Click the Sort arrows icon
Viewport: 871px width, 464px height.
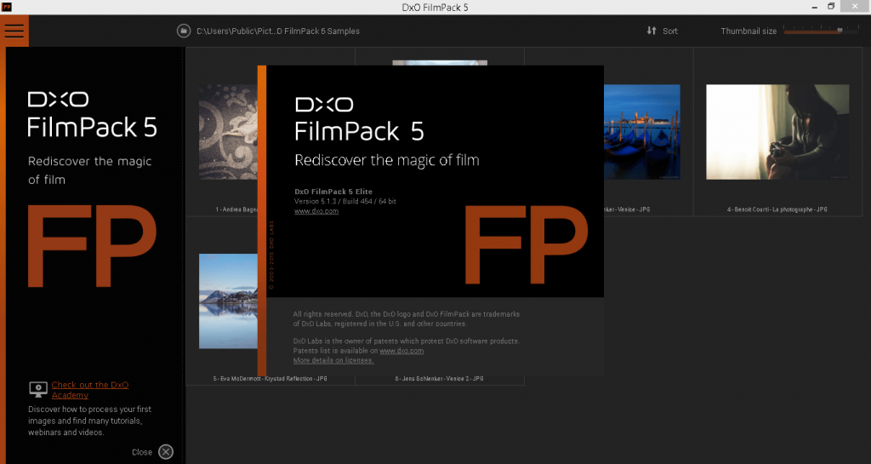coord(652,31)
